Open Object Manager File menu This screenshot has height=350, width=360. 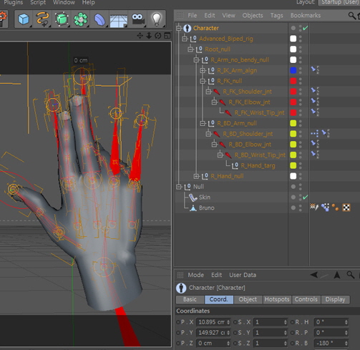[x=193, y=16]
